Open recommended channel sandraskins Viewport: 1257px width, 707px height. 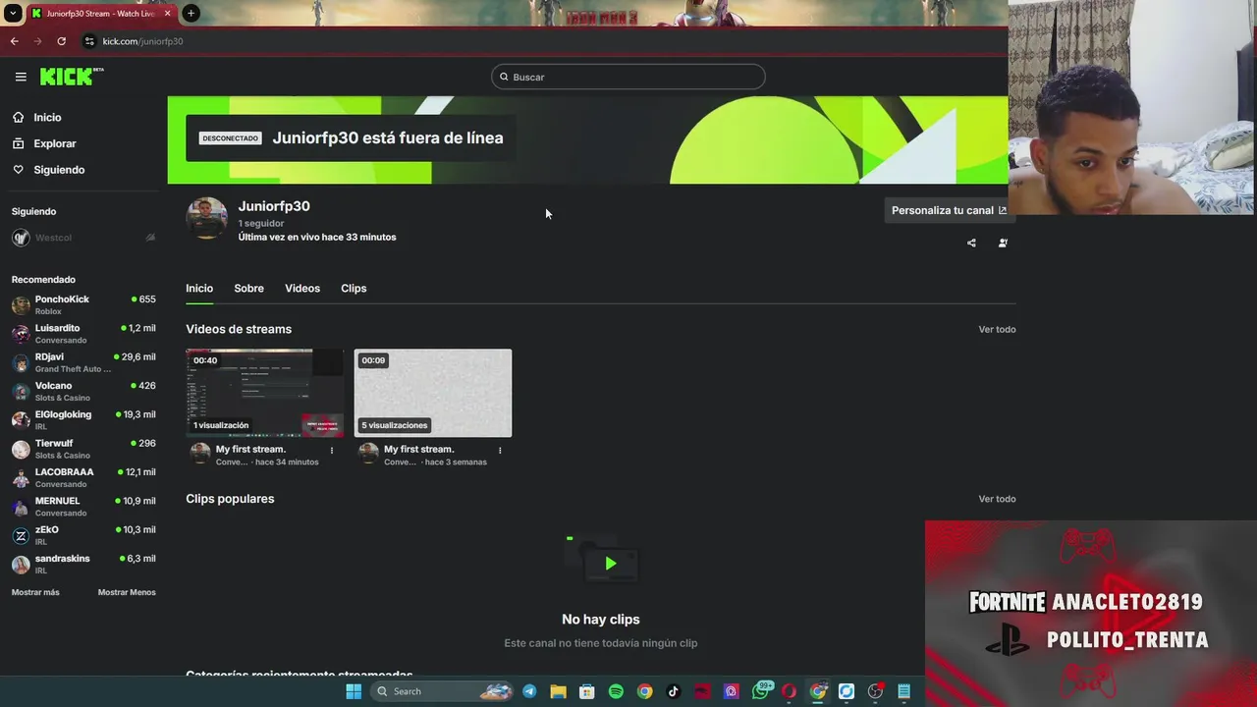point(83,564)
